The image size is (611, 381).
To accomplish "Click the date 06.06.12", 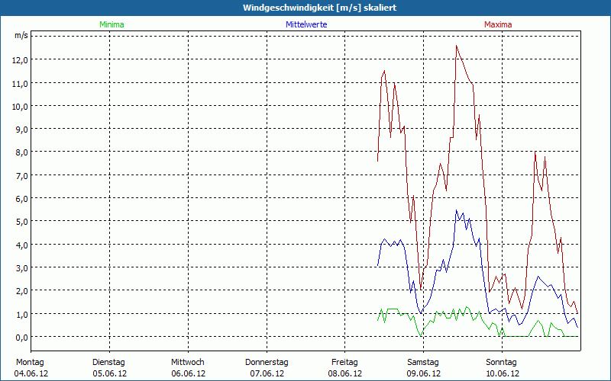I will [188, 373].
